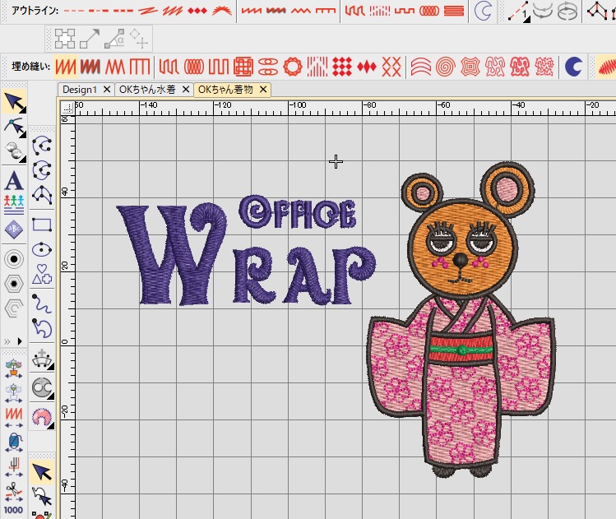The height and width of the screenshot is (519, 616).
Task: Select the arrow Select Object tool at the top of the left toolbox
Action: [14, 102]
